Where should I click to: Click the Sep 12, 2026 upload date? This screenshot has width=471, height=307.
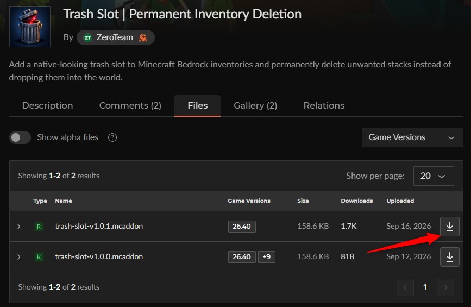click(409, 256)
